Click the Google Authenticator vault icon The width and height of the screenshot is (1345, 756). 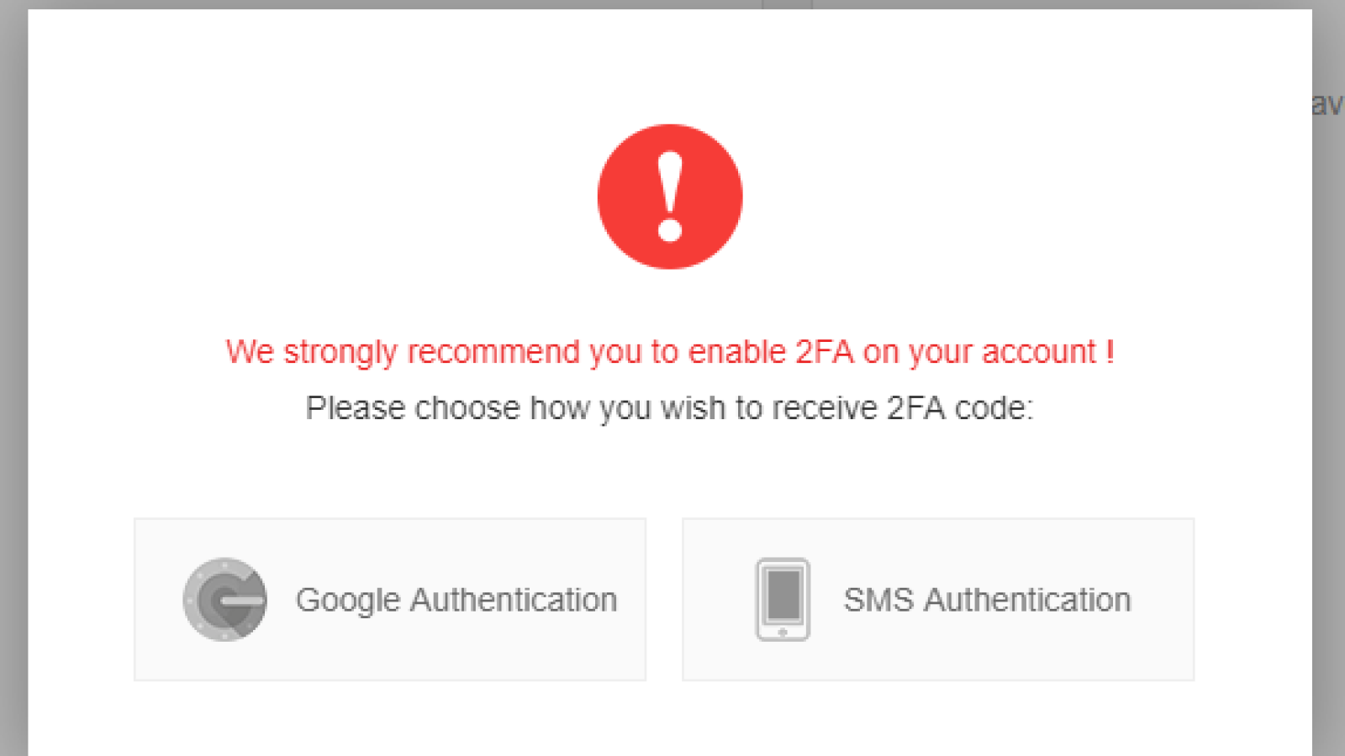pyautogui.click(x=224, y=599)
